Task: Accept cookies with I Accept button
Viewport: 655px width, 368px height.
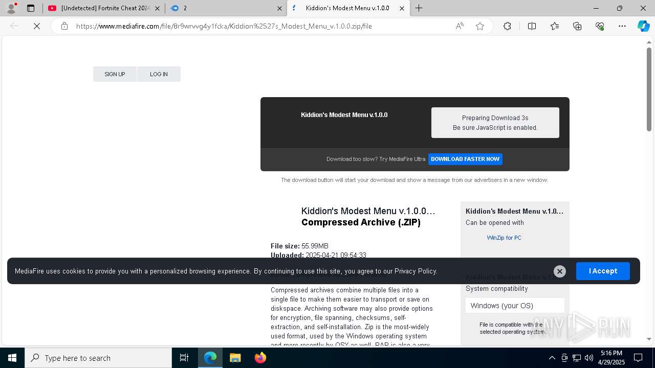Action: point(603,271)
